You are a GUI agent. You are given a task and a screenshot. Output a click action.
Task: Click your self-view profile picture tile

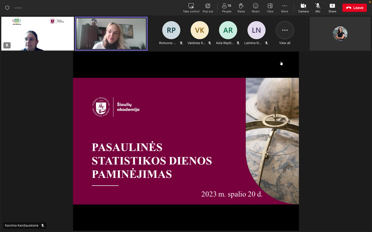(x=340, y=34)
